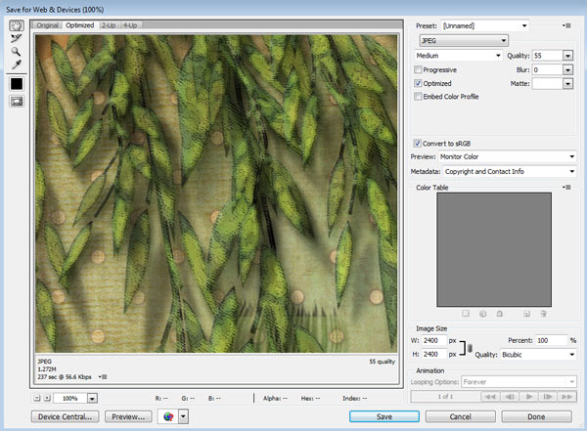The image size is (587, 431).
Task: Click the Save button
Action: coord(384,415)
